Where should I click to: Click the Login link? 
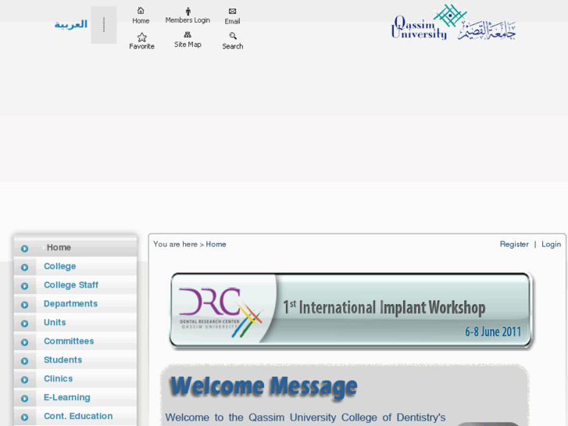click(551, 245)
